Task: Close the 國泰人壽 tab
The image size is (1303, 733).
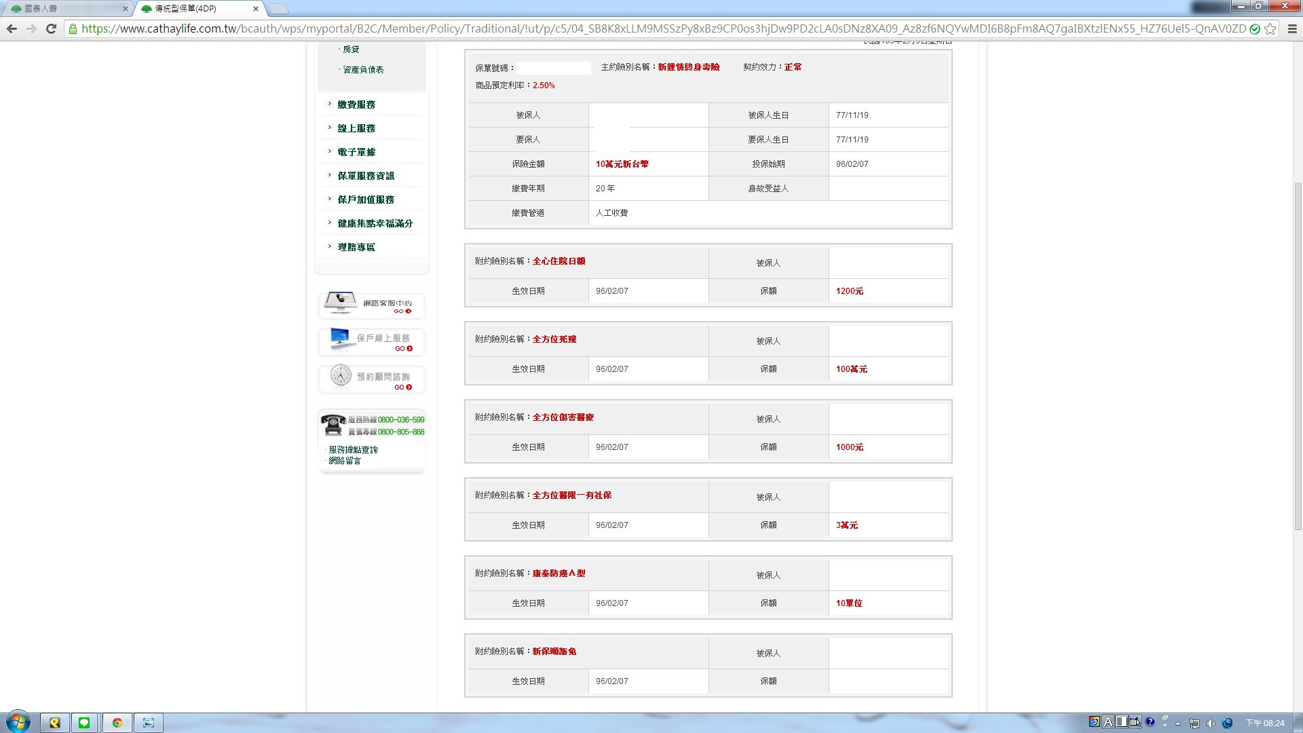Action: click(125, 9)
